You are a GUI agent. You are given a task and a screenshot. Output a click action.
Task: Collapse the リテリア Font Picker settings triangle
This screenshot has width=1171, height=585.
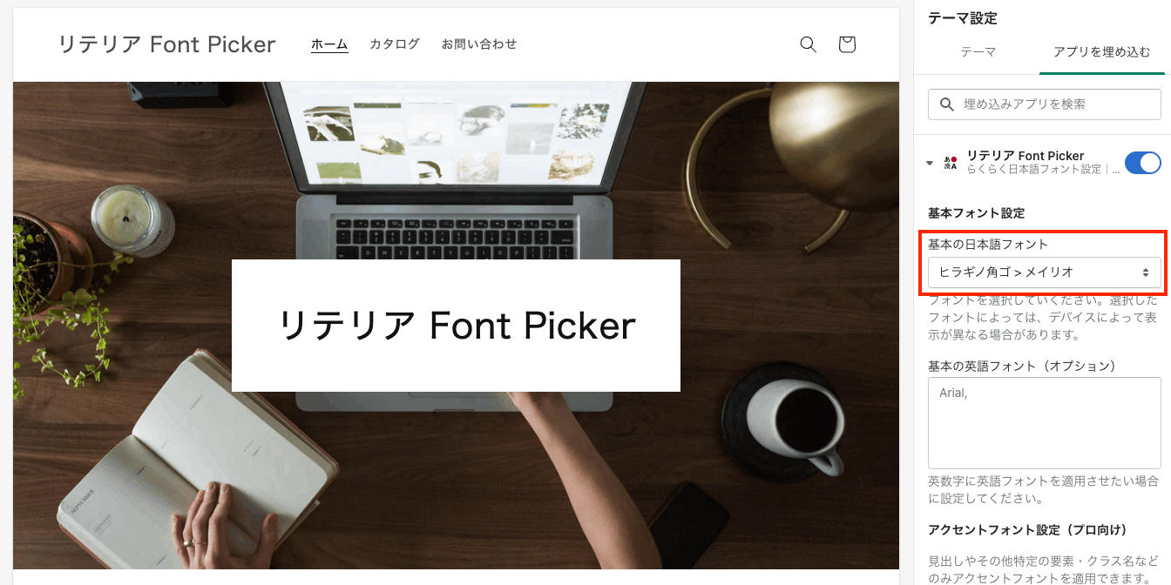930,163
